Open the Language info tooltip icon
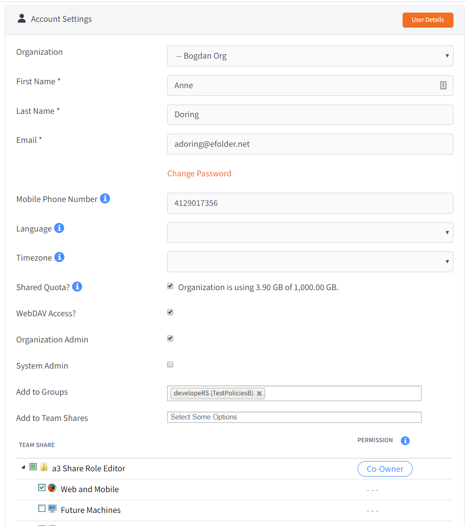 click(59, 228)
